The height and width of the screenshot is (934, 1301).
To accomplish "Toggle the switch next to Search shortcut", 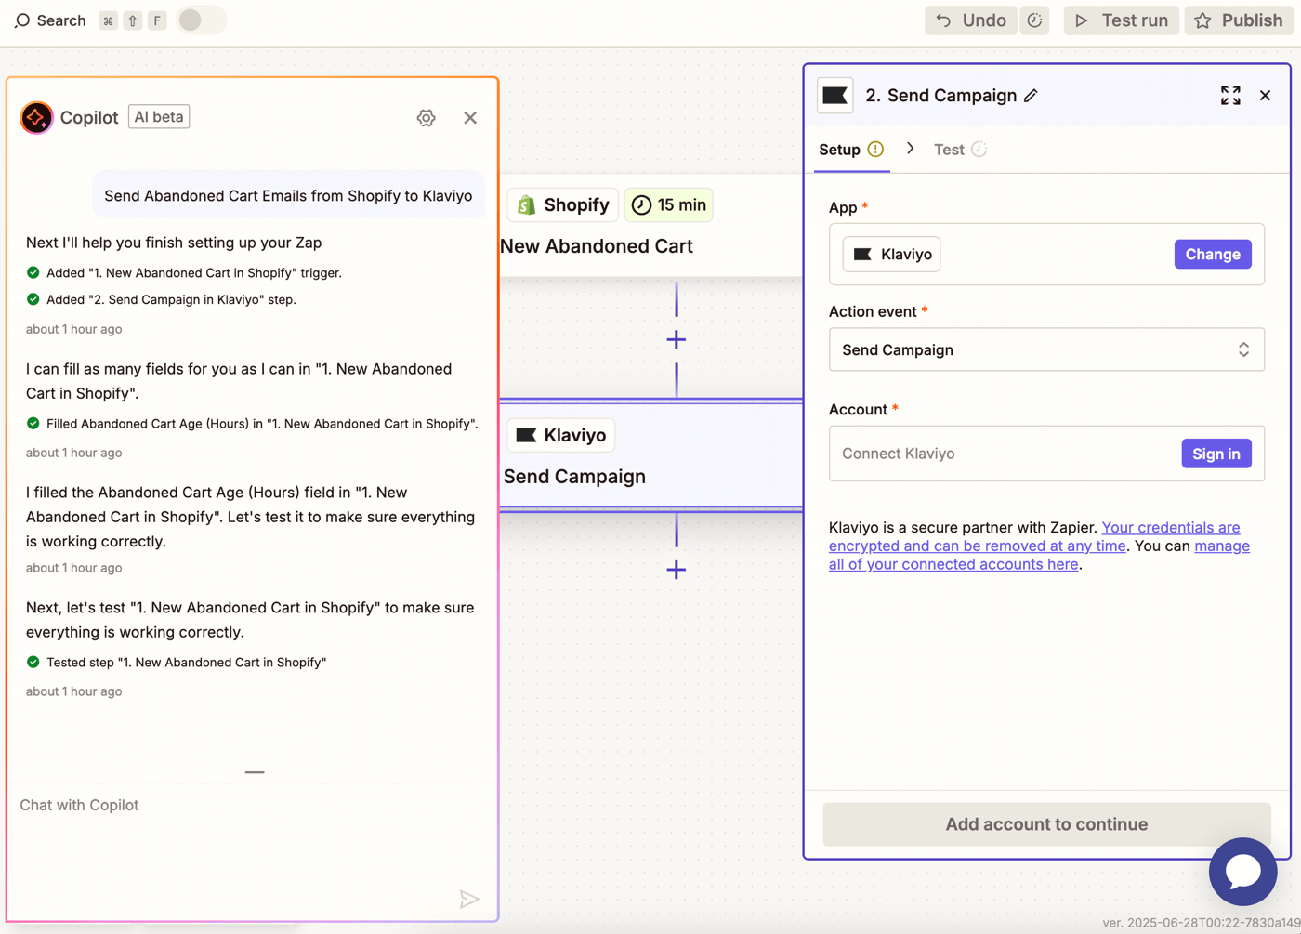I will pos(201,20).
